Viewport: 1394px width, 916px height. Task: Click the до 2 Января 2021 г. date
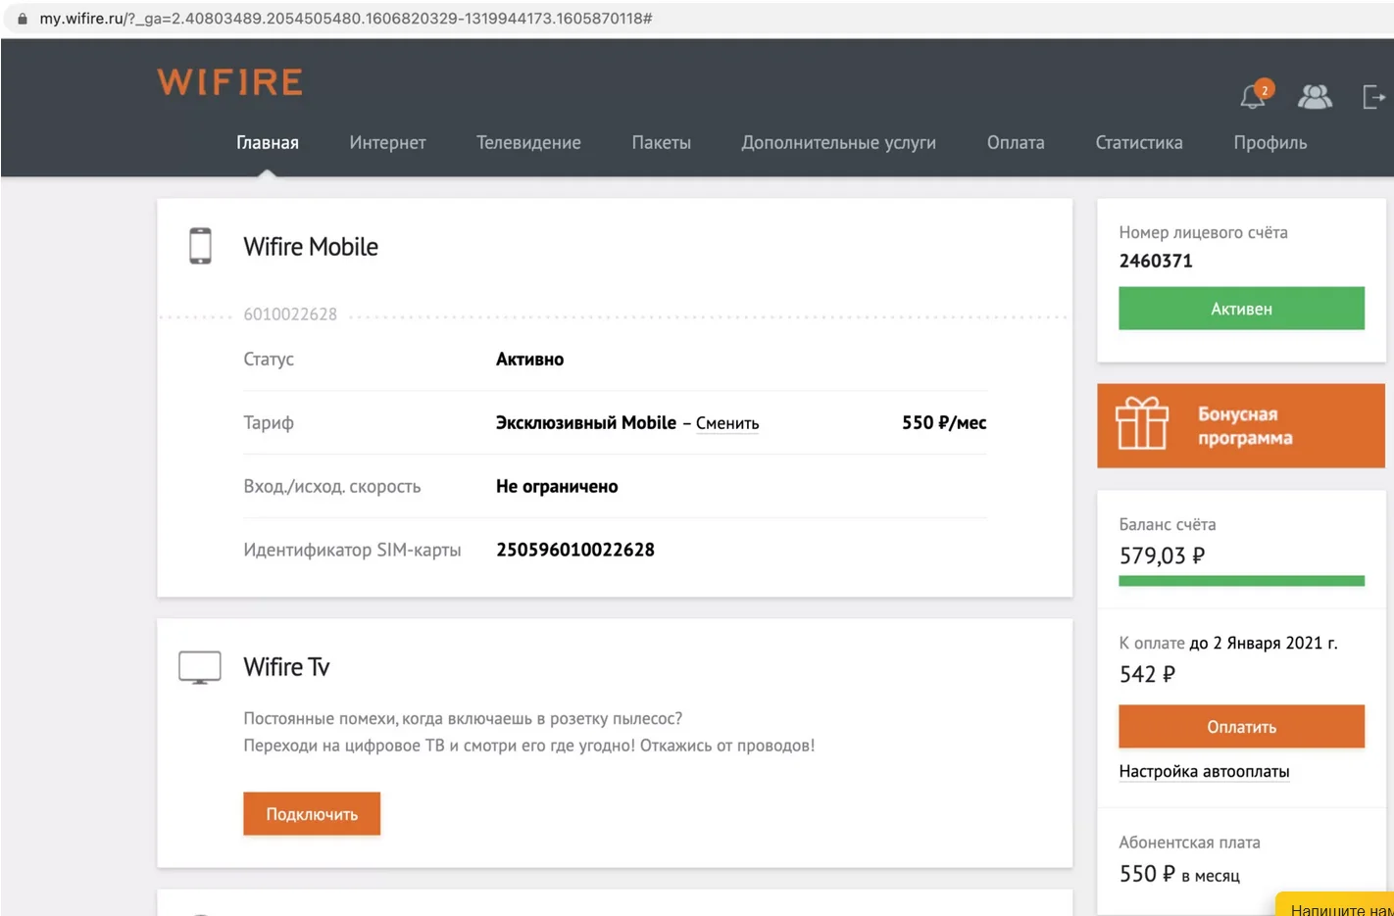point(1264,643)
